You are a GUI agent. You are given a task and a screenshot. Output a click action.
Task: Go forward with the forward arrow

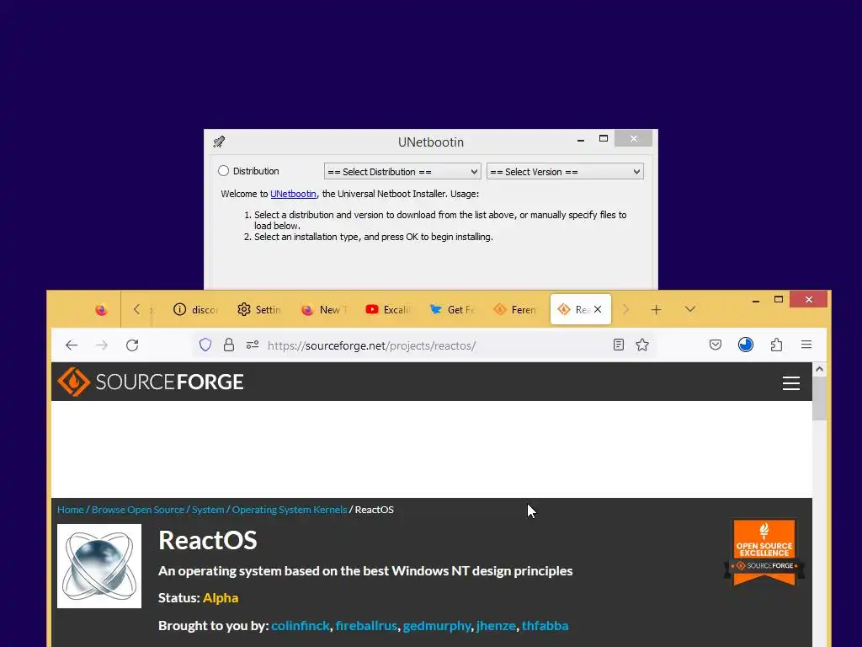[x=102, y=345]
